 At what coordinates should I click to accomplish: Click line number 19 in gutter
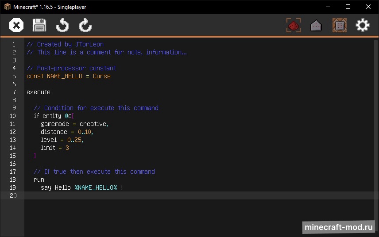pyautogui.click(x=13, y=187)
